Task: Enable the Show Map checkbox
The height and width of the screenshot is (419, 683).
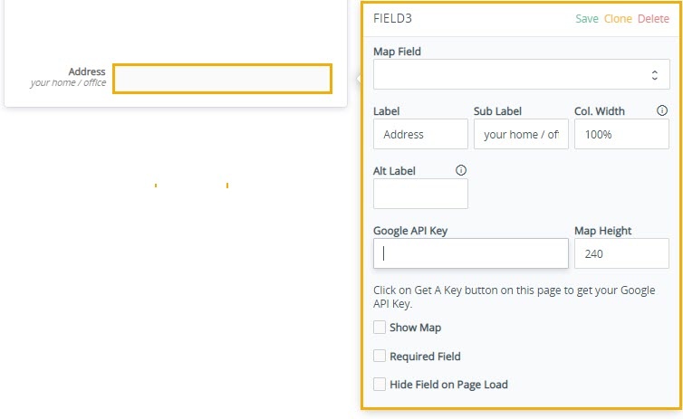Action: (x=380, y=328)
